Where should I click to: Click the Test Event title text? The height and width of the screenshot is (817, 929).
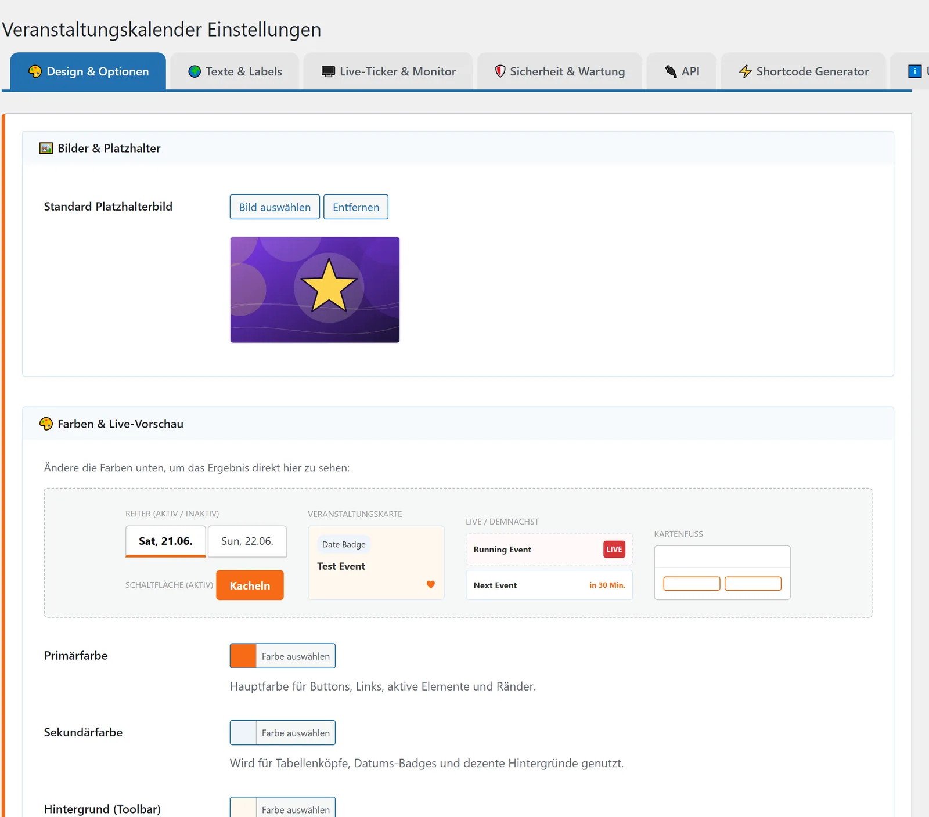tap(341, 566)
